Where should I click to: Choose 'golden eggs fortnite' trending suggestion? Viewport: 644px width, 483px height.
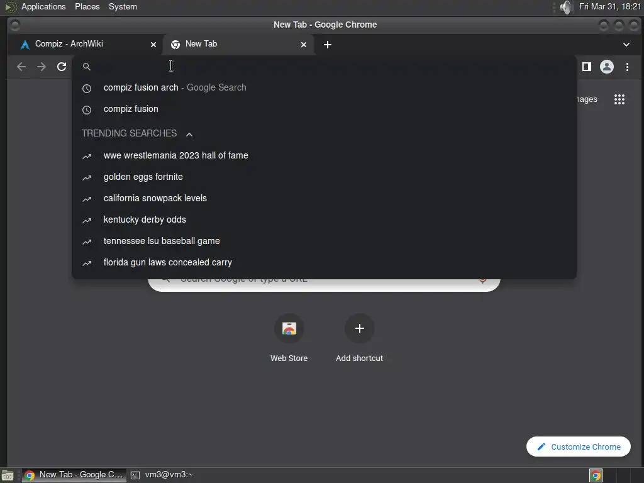[x=324, y=177]
